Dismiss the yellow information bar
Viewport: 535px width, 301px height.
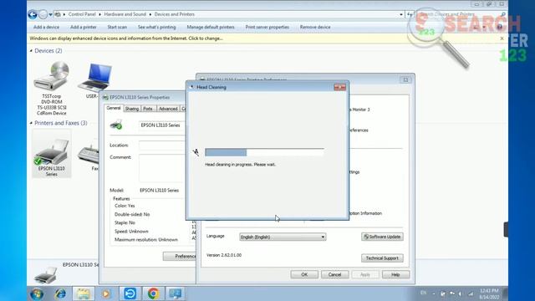click(x=502, y=38)
